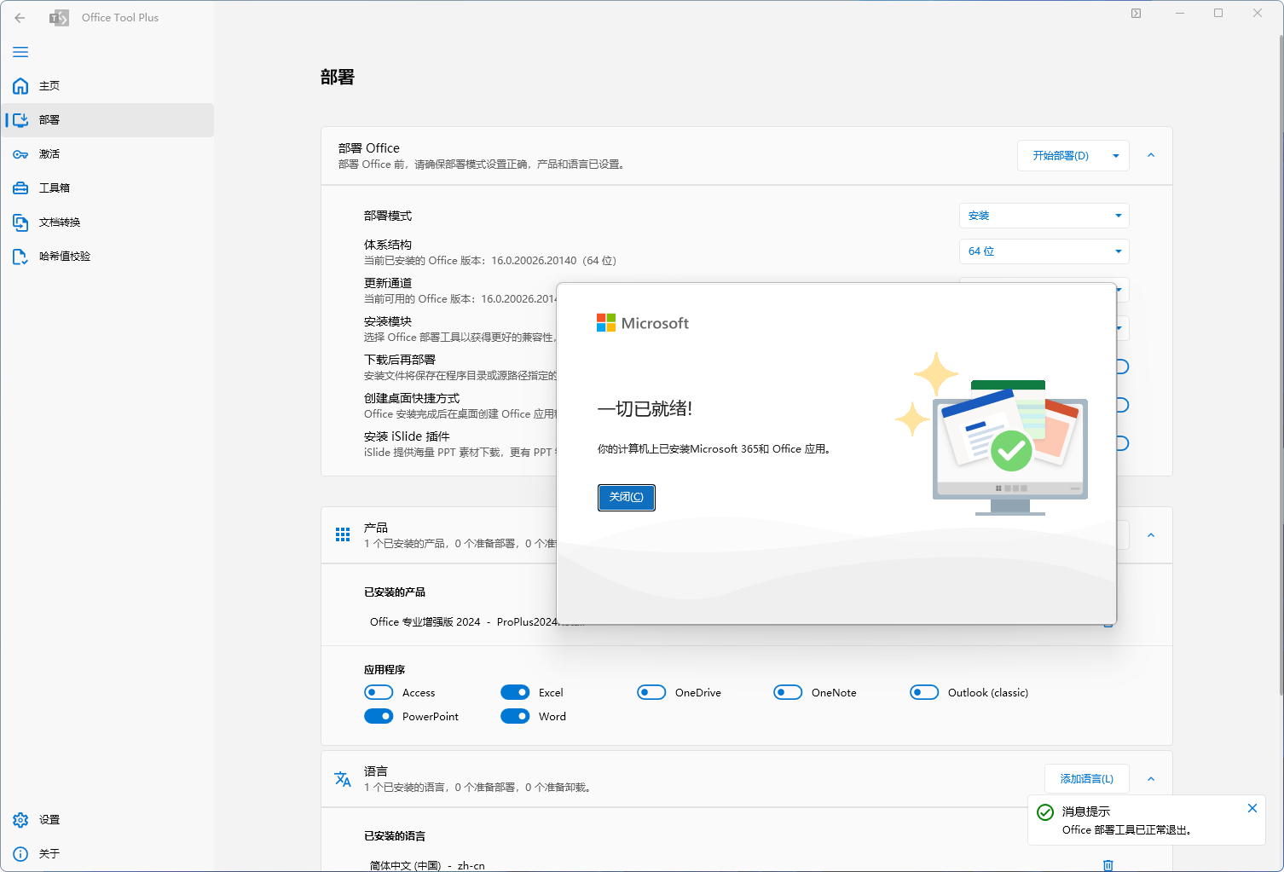The image size is (1284, 872).
Task: Open the 部署模式 安装 dropdown
Action: tap(1044, 216)
